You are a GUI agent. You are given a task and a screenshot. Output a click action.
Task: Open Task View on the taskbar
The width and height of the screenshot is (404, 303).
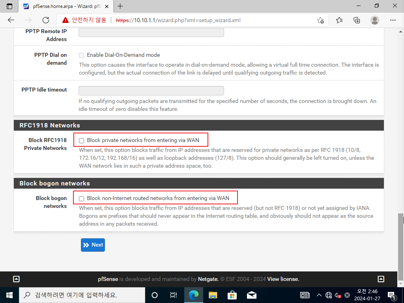tap(174, 295)
